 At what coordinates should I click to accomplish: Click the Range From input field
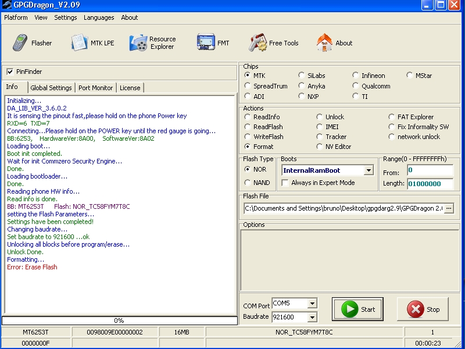click(x=430, y=170)
